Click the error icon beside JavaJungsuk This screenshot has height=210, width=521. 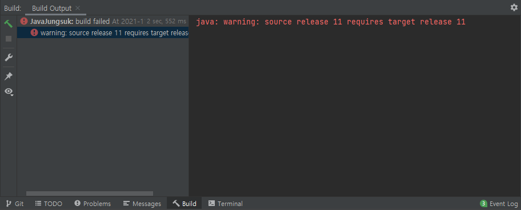(x=23, y=22)
